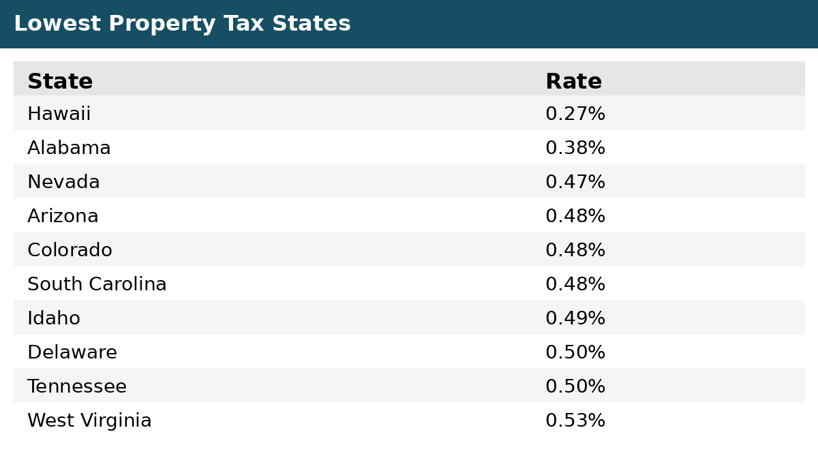Select the Delaware row
This screenshot has width=818, height=458.
point(409,352)
